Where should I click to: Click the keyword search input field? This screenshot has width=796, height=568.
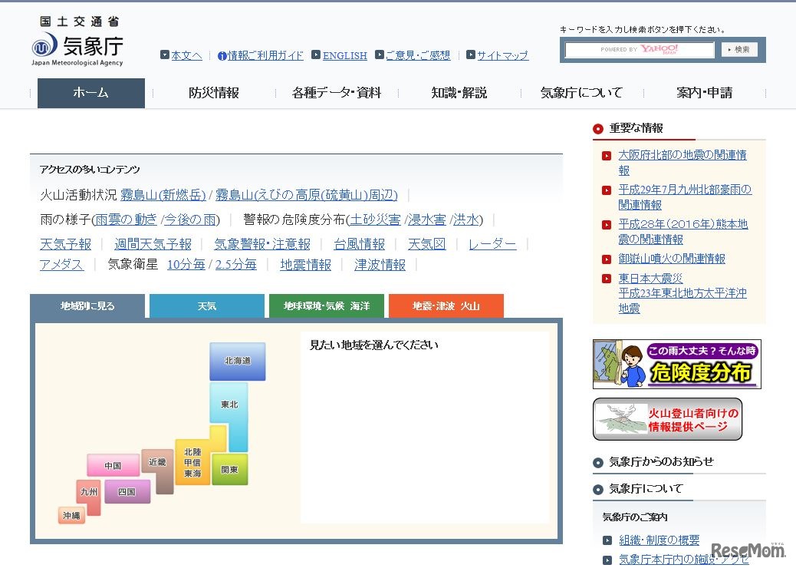pos(637,49)
